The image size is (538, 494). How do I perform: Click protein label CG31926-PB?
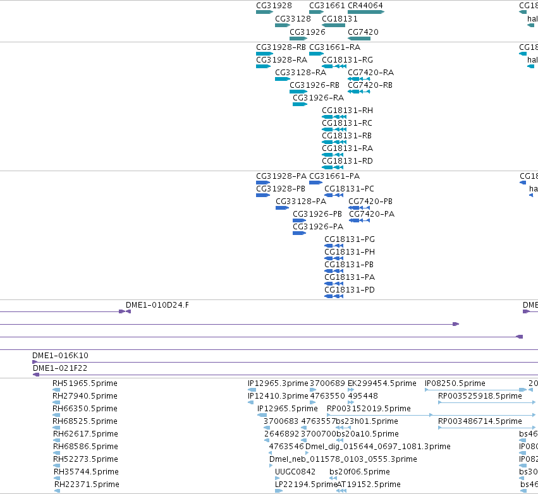coord(317,214)
